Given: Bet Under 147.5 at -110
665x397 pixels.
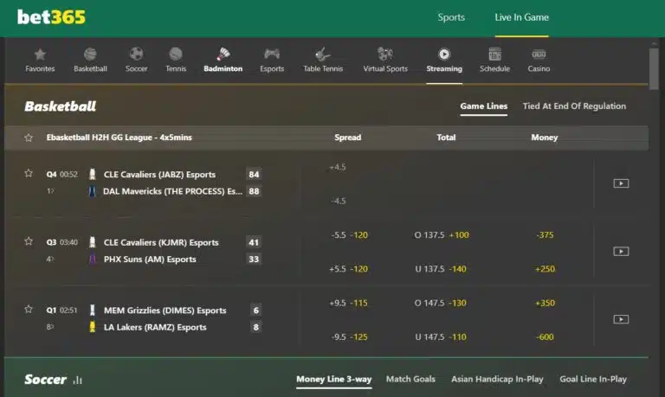Looking at the screenshot, I should (x=441, y=336).
